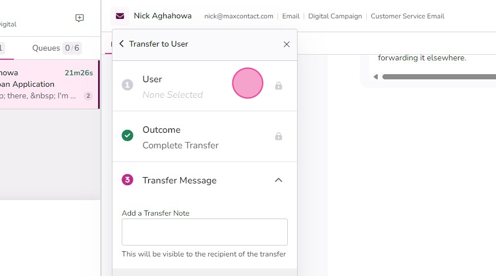
Task: Click the unread count badge 2
Action: pos(88,95)
